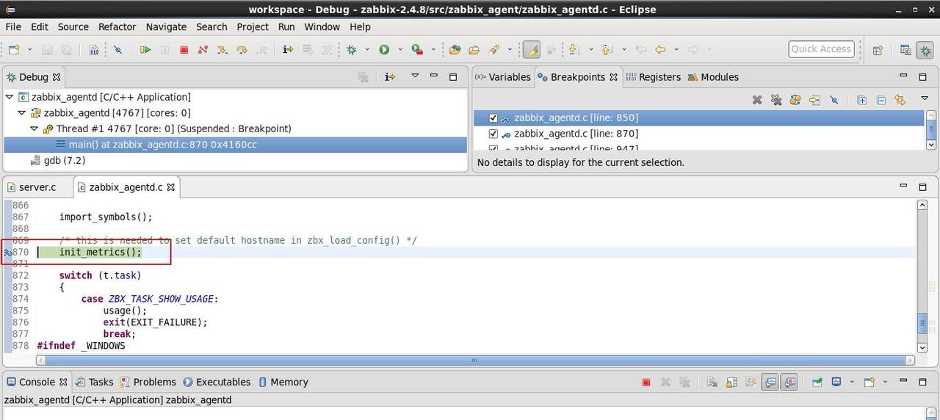Toggle Instruction Stepping Mode in main toolbar

288,50
